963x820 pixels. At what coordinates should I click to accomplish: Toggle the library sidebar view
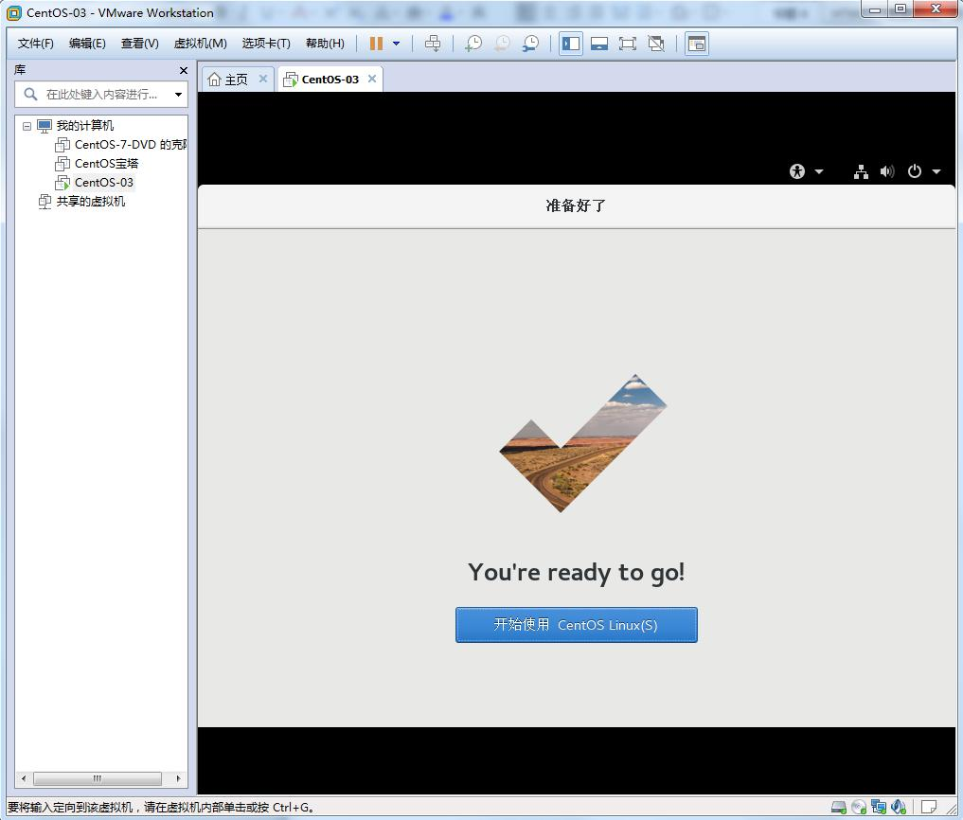pyautogui.click(x=571, y=44)
